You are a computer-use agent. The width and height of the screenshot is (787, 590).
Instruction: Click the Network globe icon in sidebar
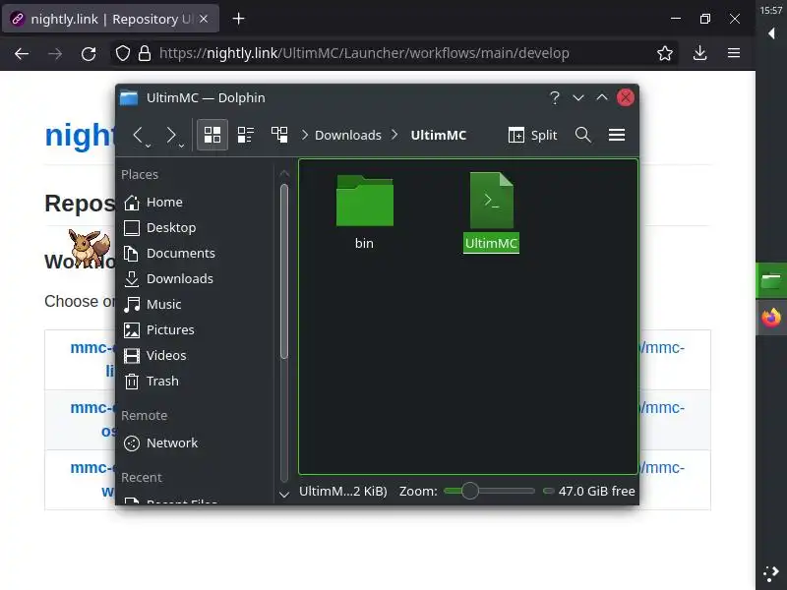[x=132, y=443]
